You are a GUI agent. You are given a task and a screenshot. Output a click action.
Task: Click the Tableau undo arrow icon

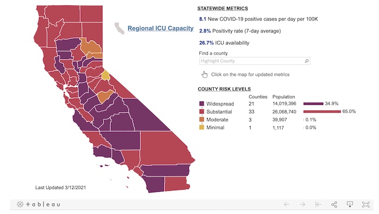[286, 205]
